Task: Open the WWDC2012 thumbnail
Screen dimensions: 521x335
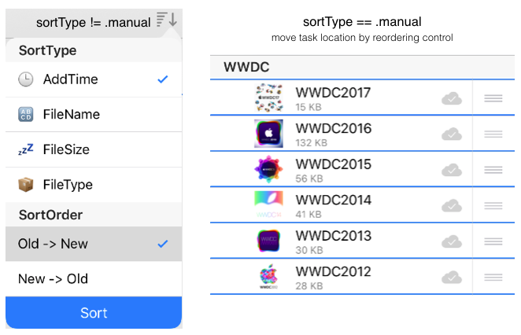Action: coord(269,277)
